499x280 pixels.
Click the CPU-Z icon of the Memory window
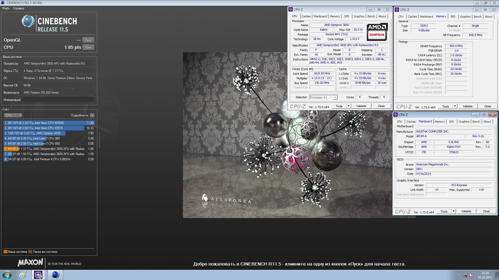397,10
